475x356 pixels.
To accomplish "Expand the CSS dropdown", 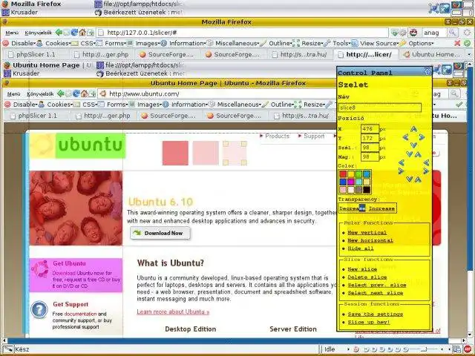I will click(x=84, y=43).
